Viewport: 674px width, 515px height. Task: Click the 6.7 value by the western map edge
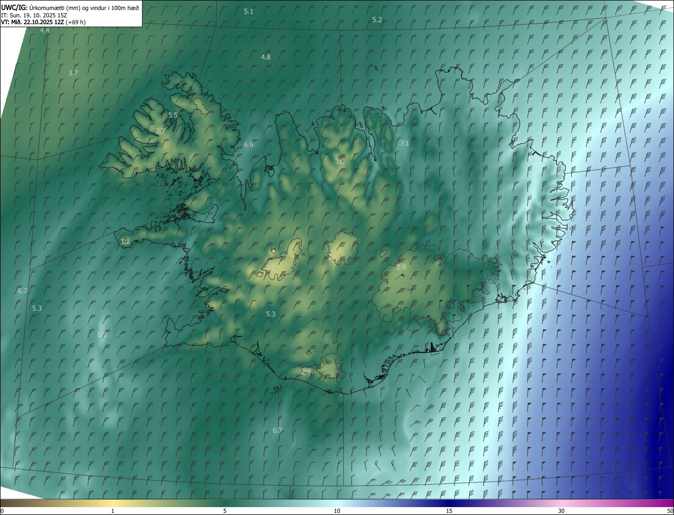coord(23,291)
